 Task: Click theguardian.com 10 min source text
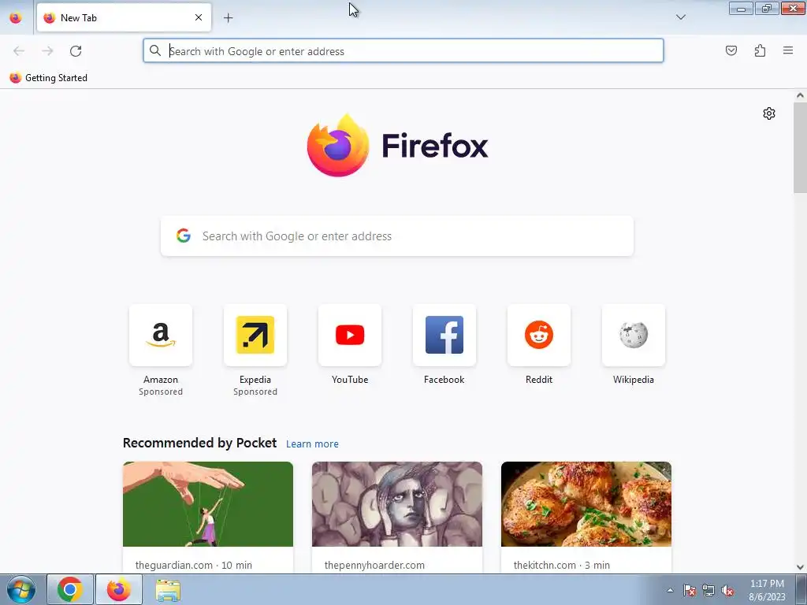194,565
